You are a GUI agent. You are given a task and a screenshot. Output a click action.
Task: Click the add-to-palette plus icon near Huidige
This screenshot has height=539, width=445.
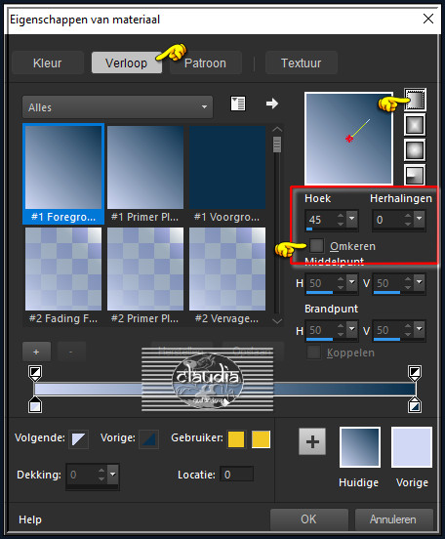[x=312, y=441]
